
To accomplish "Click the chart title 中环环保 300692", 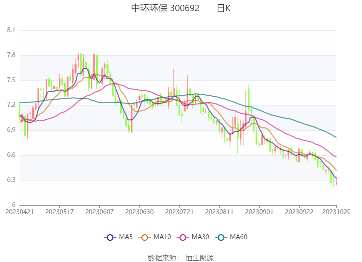I will [165, 8].
